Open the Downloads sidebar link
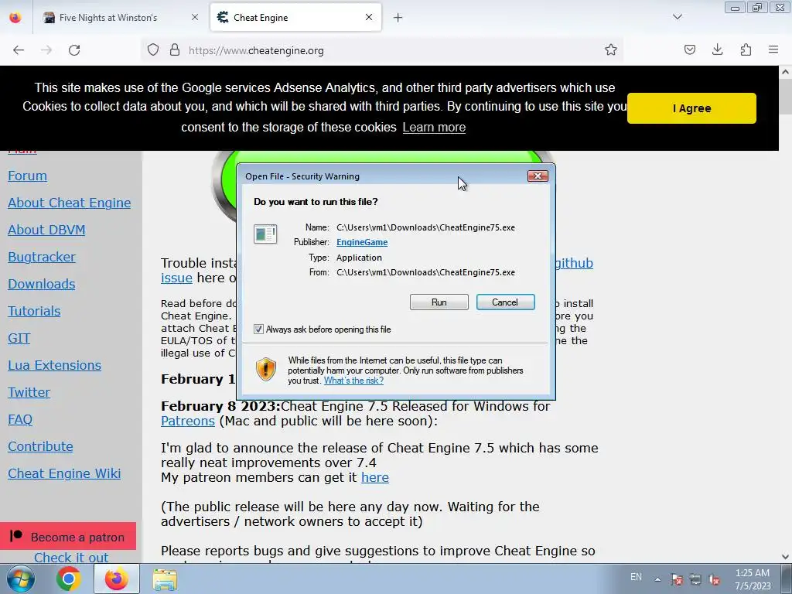 [42, 284]
